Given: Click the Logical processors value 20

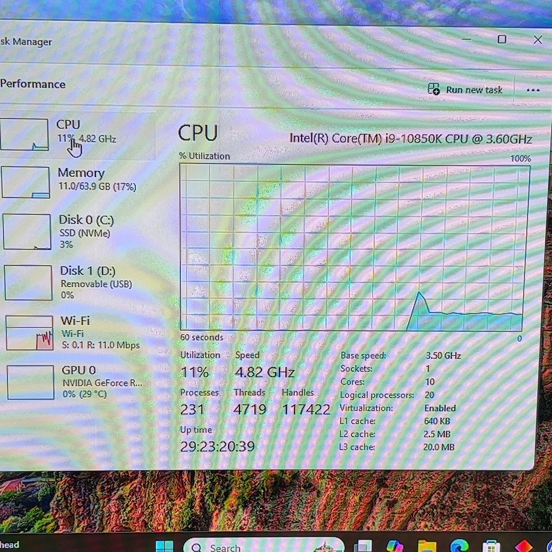Looking at the screenshot, I should tap(429, 395).
